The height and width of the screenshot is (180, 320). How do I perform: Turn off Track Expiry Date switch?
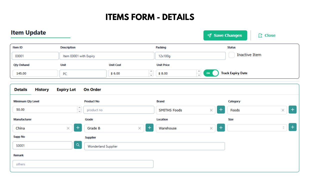click(211, 73)
